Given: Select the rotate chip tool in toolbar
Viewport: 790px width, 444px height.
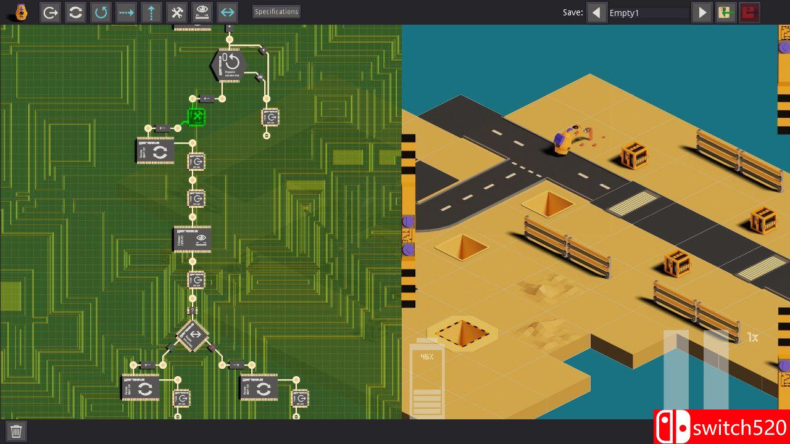Looking at the screenshot, I should (x=75, y=12).
